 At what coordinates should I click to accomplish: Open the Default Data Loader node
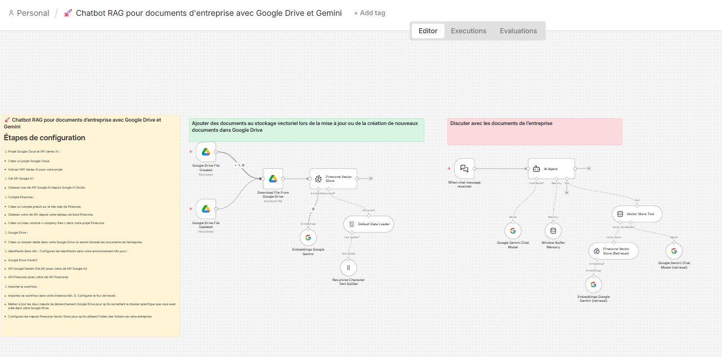point(368,224)
